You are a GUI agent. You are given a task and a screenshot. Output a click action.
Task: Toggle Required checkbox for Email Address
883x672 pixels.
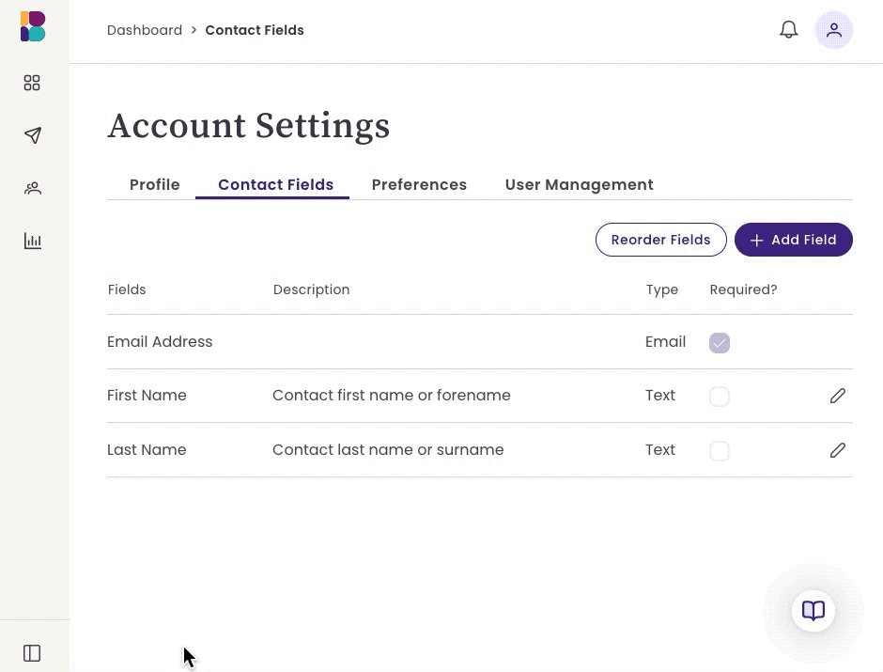pyautogui.click(x=720, y=342)
